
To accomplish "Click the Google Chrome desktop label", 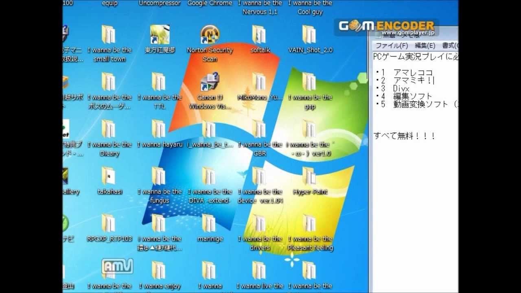I will [x=210, y=3].
